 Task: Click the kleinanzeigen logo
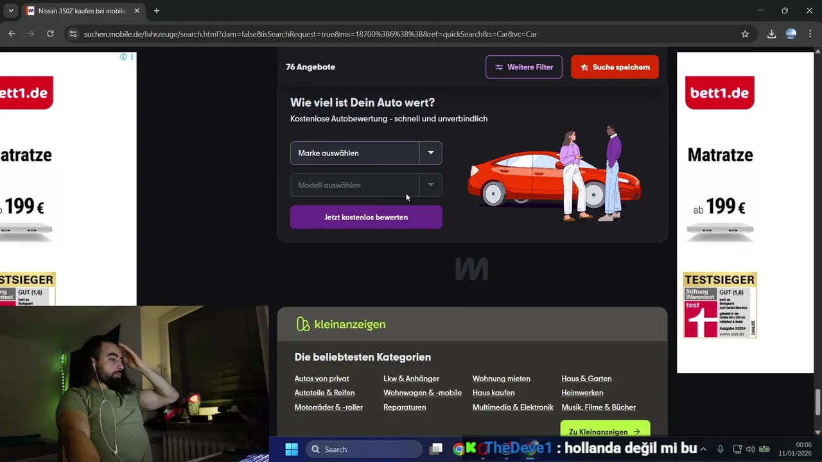tap(341, 324)
